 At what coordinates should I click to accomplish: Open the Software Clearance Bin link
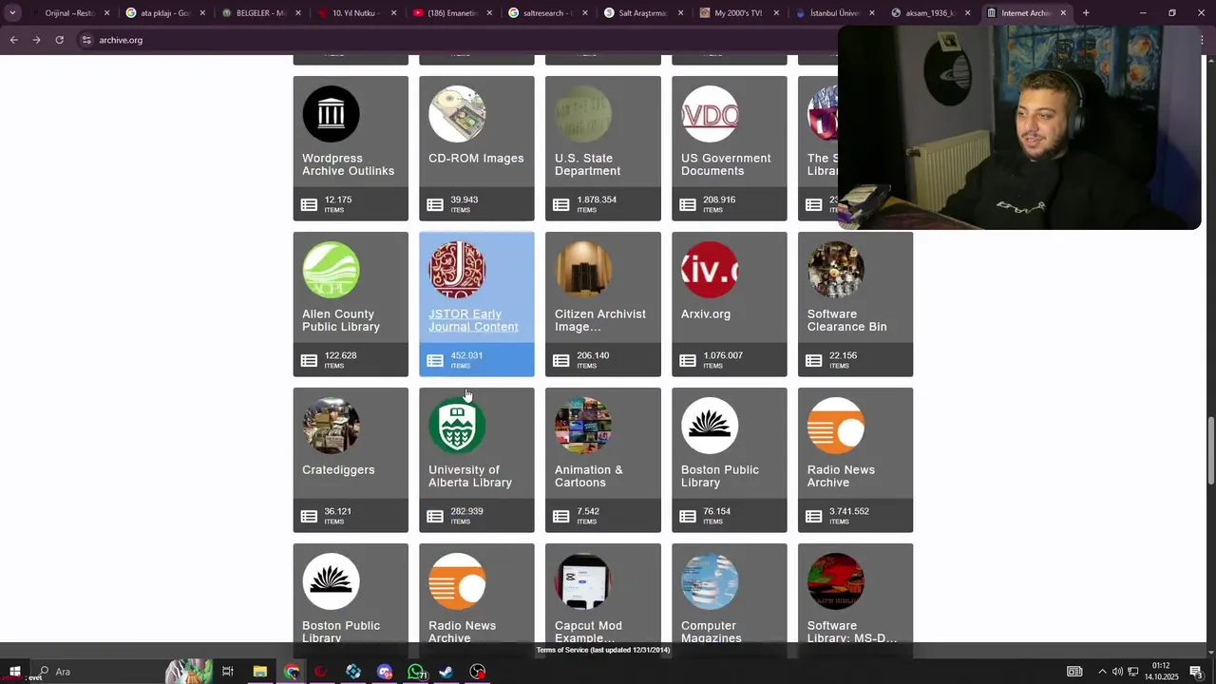[847, 320]
